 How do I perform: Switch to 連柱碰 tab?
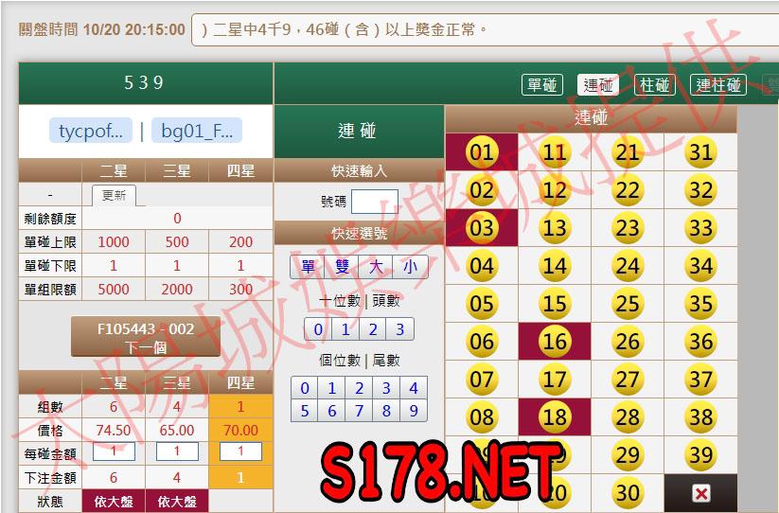pyautogui.click(x=718, y=84)
